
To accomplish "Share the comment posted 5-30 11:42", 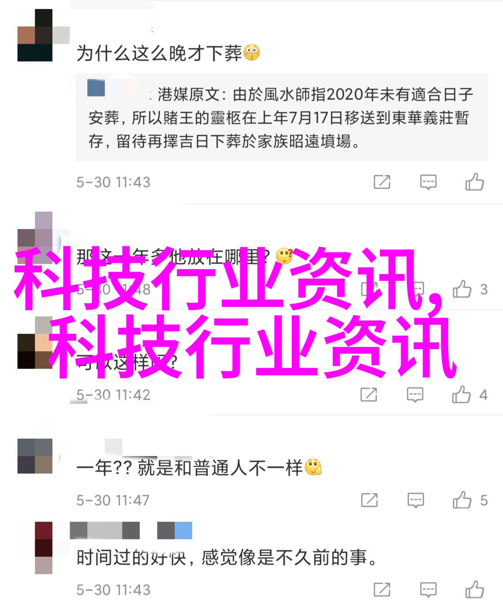I will (x=369, y=394).
